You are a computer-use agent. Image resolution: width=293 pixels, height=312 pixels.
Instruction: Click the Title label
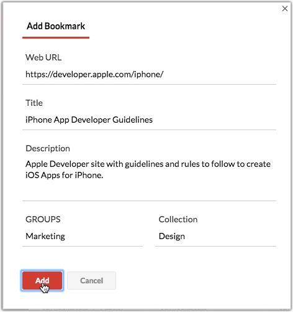pos(34,103)
